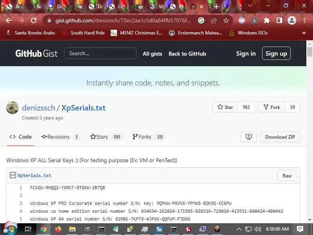This screenshot has width=313, height=235.
Task: Open the Chrome profile avatar menu
Action: (x=291, y=20)
